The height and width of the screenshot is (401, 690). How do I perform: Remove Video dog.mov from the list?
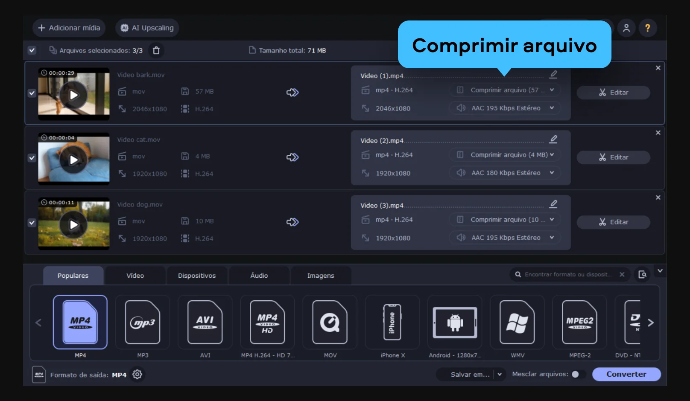tap(658, 198)
